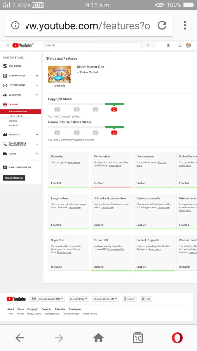Click red happy face in Copyright Status
Viewport: 197px width, 351px height.
(x=114, y=109)
